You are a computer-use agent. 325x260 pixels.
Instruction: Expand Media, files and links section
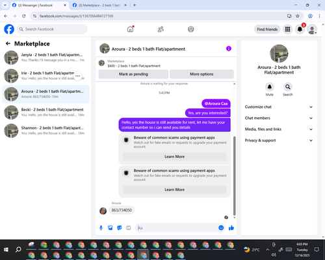click(x=279, y=129)
